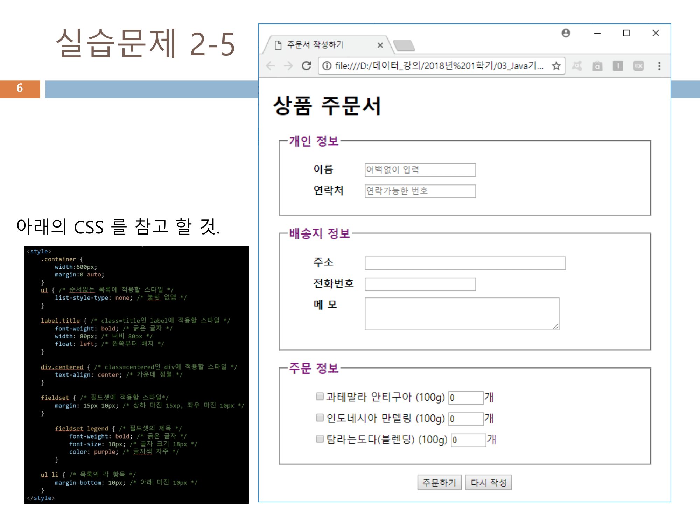Image resolution: width=700 pixels, height=525 pixels.
Task: Click the 'ul li' selector in code
Action: [x=49, y=475]
